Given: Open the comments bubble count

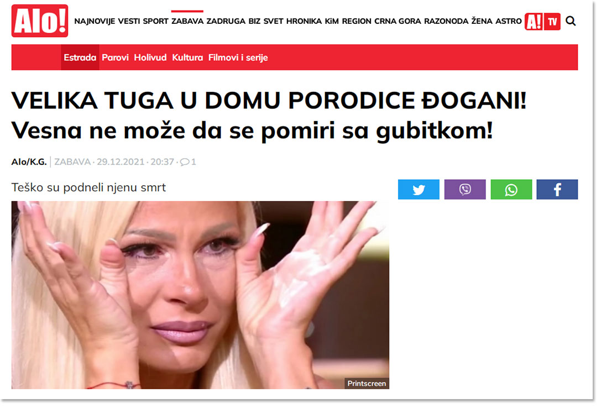Looking at the screenshot, I should pyautogui.click(x=188, y=161).
